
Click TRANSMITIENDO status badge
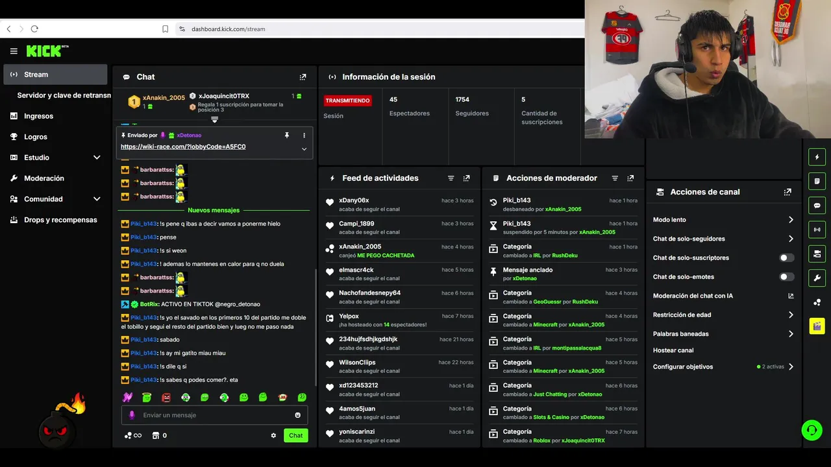tap(348, 101)
